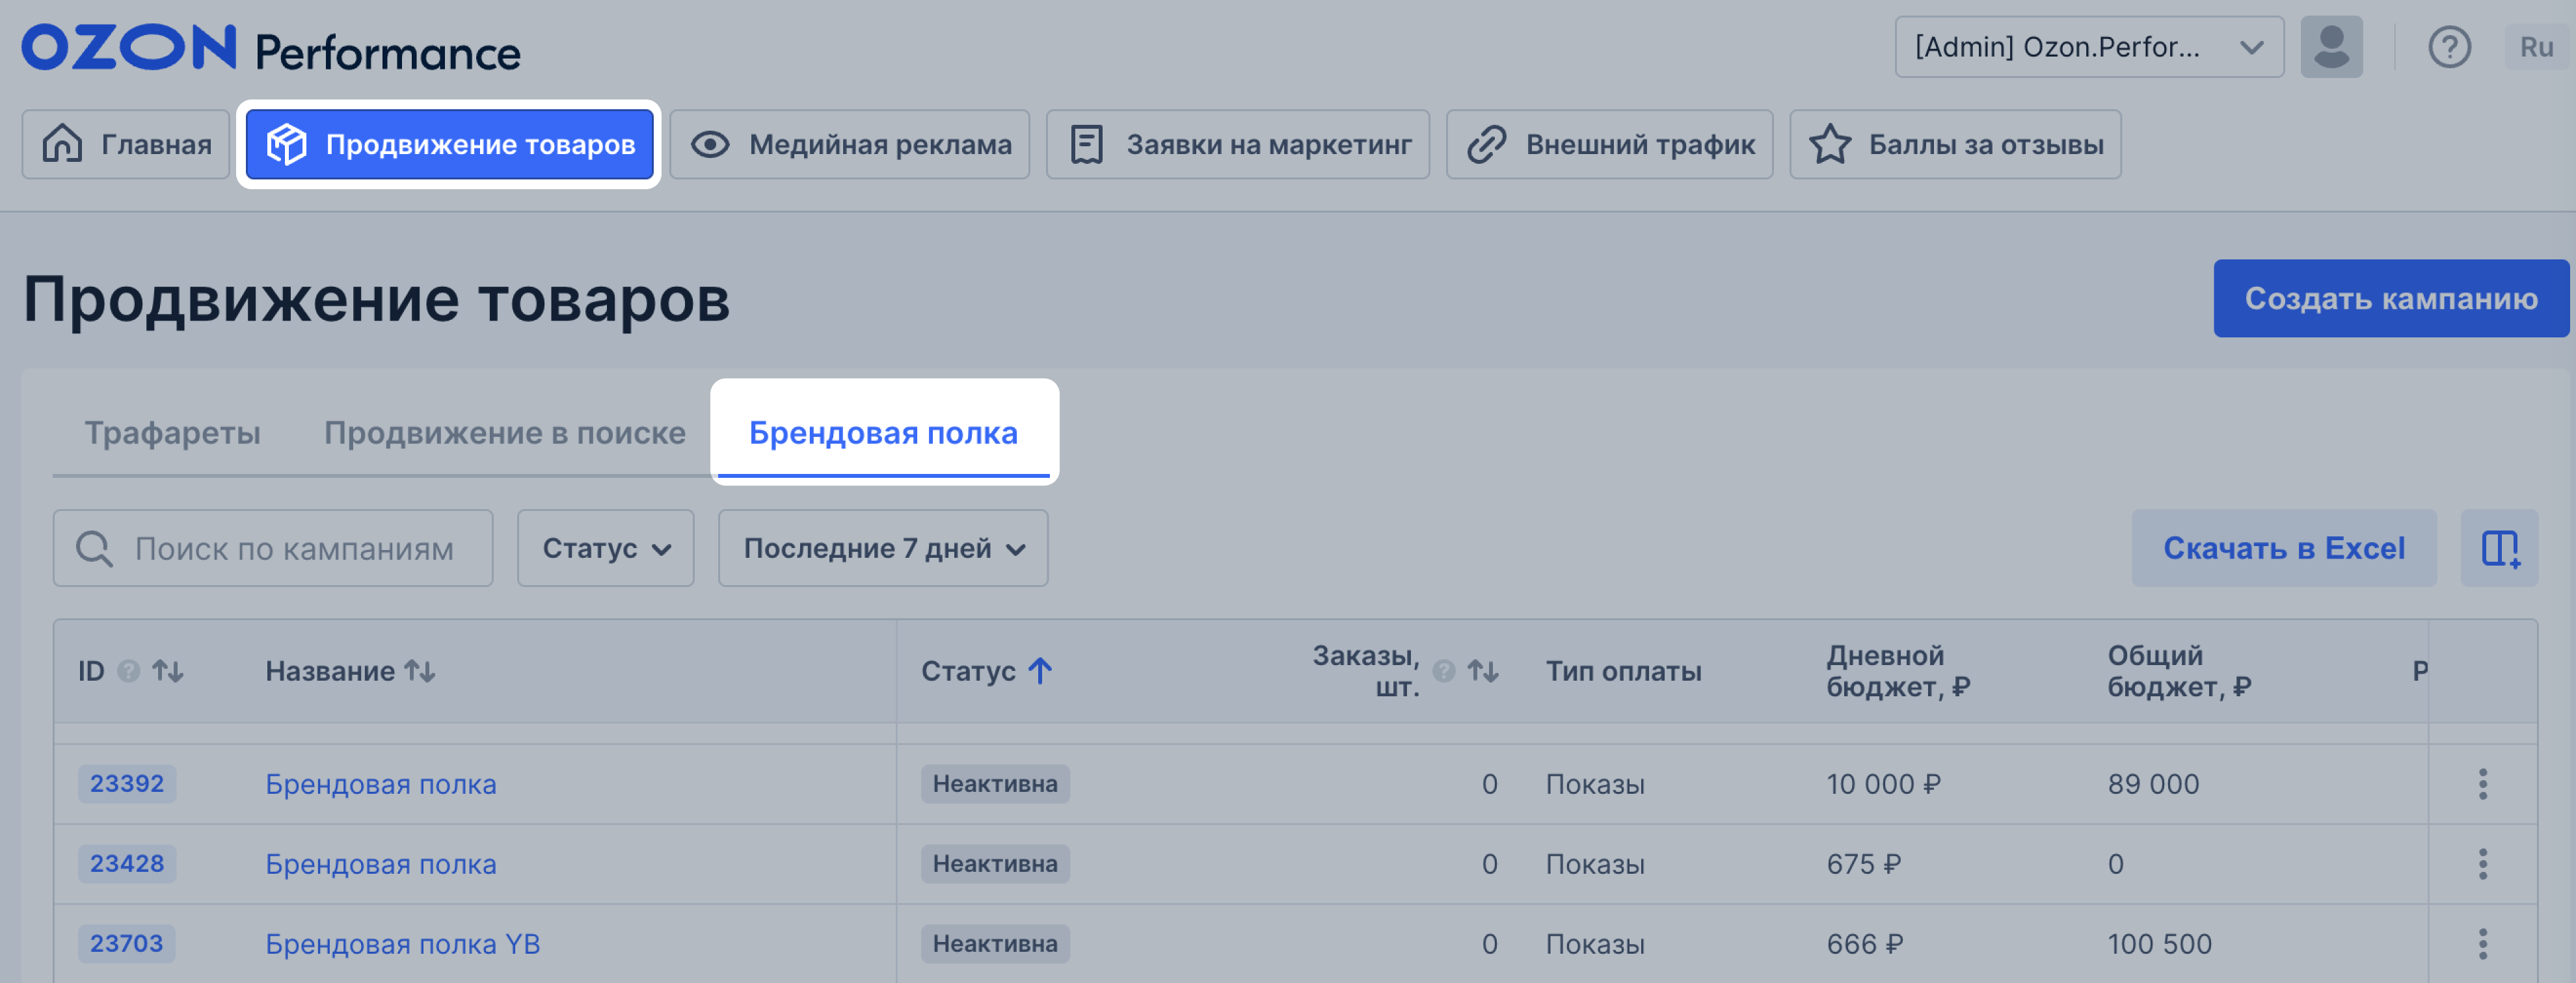This screenshot has height=983, width=2576.
Task: Open table columns settings icon
Action: (x=2499, y=549)
